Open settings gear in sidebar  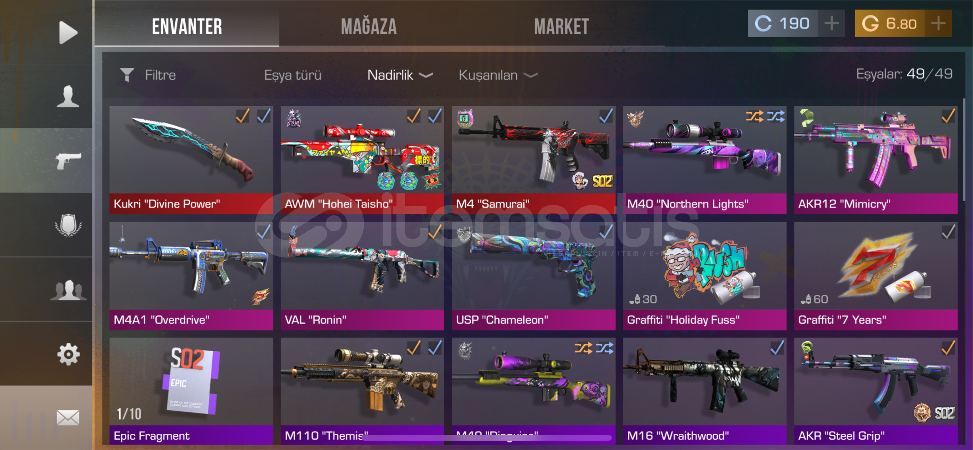(68, 354)
